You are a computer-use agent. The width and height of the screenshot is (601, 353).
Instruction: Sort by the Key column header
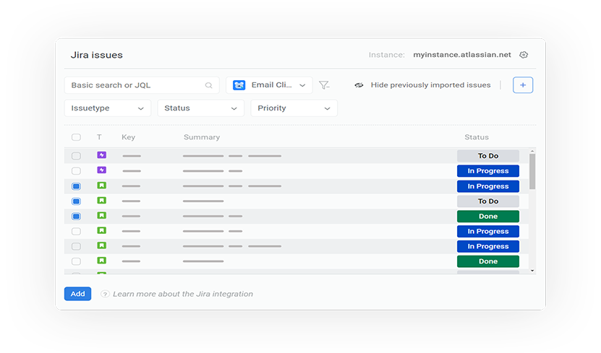tap(129, 137)
